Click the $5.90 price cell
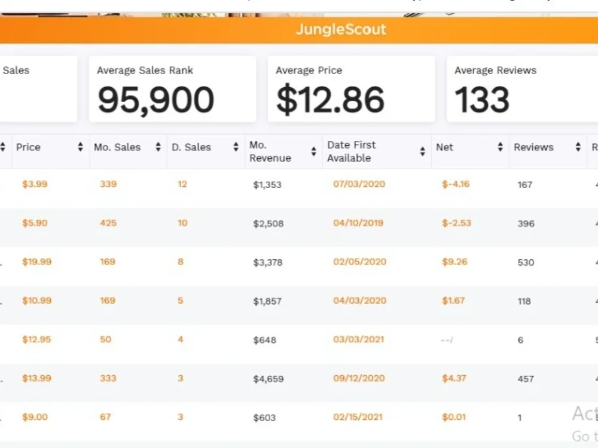The height and width of the screenshot is (448, 598). [x=35, y=223]
